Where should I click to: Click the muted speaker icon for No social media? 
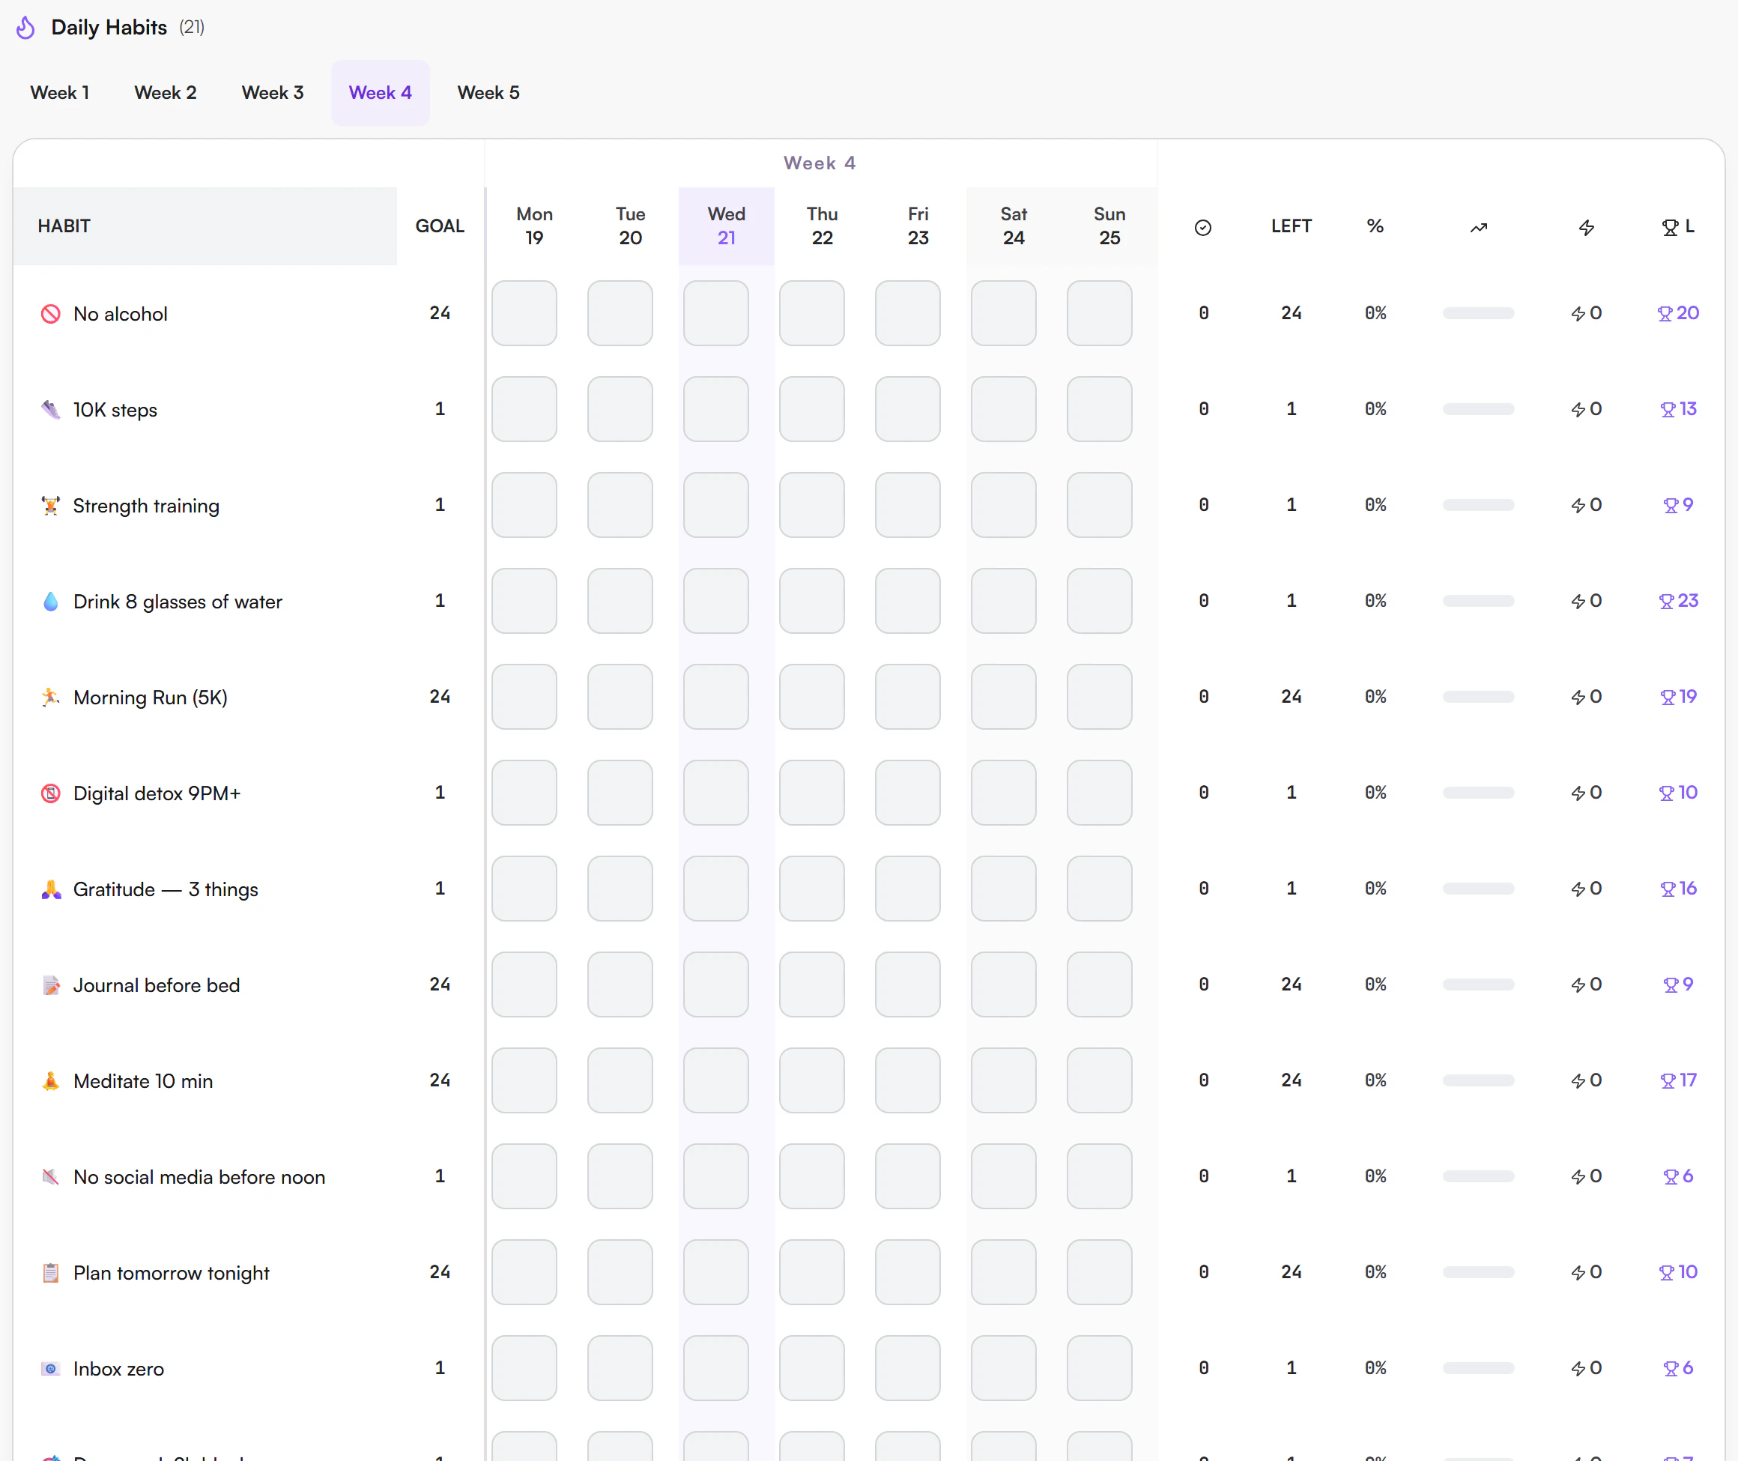(x=50, y=1177)
